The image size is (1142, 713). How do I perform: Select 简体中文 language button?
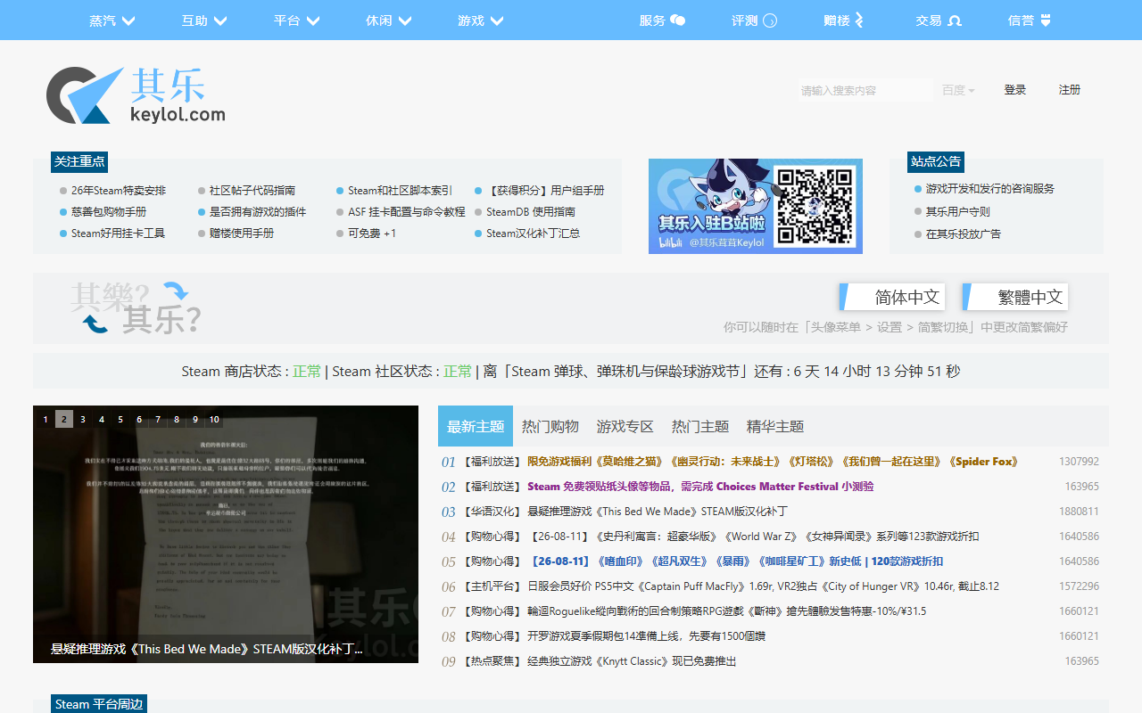[892, 297]
